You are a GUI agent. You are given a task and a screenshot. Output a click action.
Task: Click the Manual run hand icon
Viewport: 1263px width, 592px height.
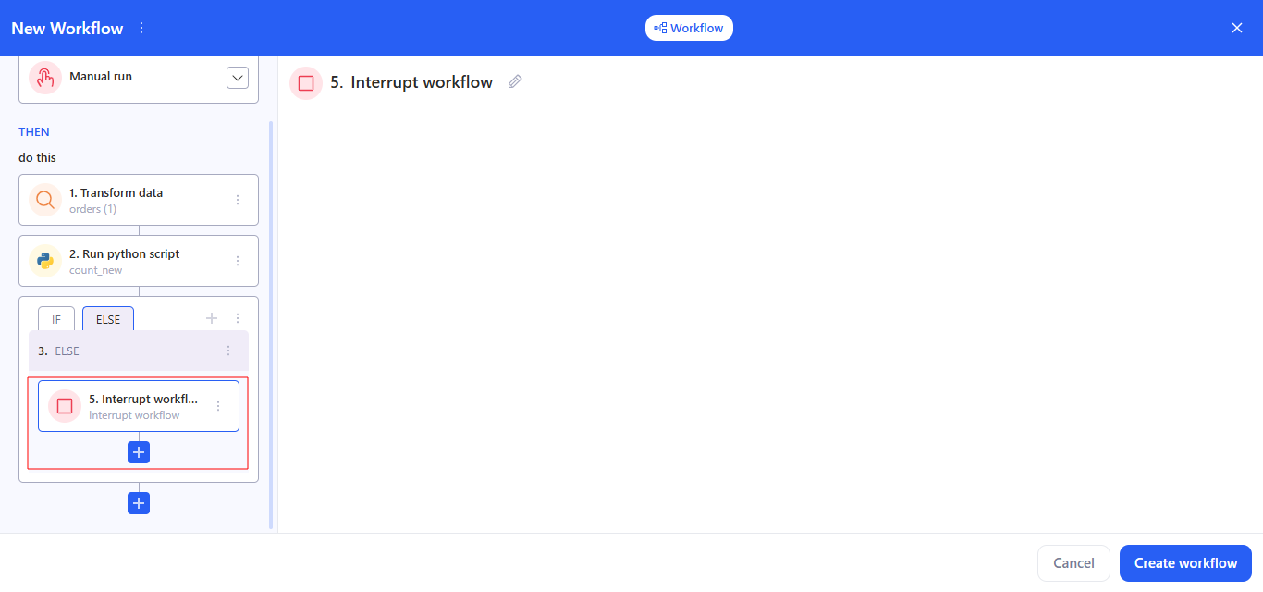click(44, 77)
